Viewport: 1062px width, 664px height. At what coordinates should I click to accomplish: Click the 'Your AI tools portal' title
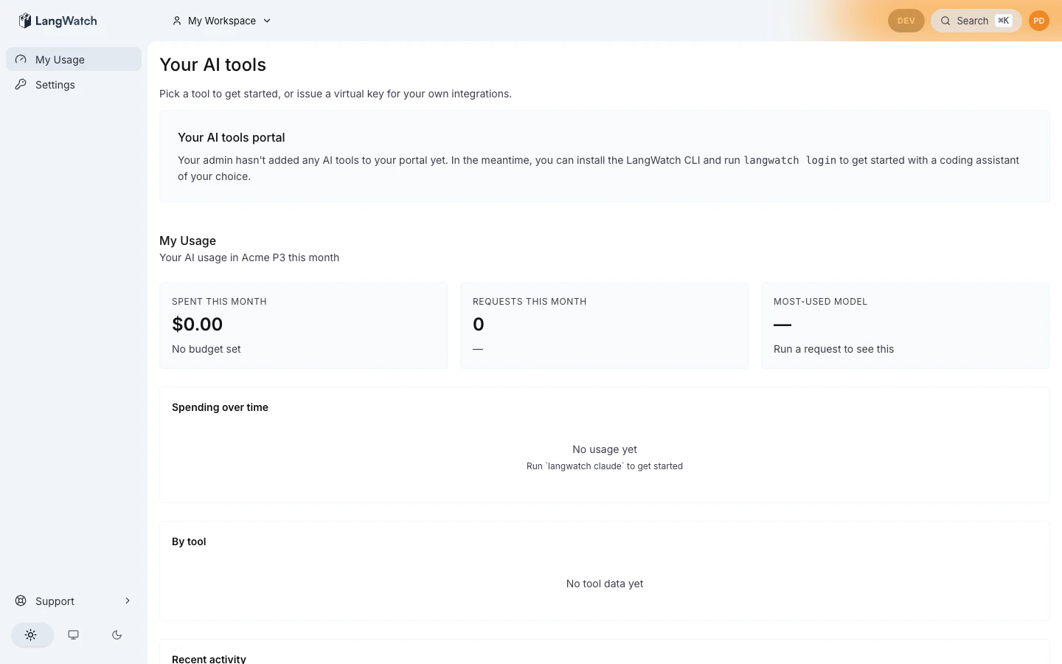(x=231, y=137)
